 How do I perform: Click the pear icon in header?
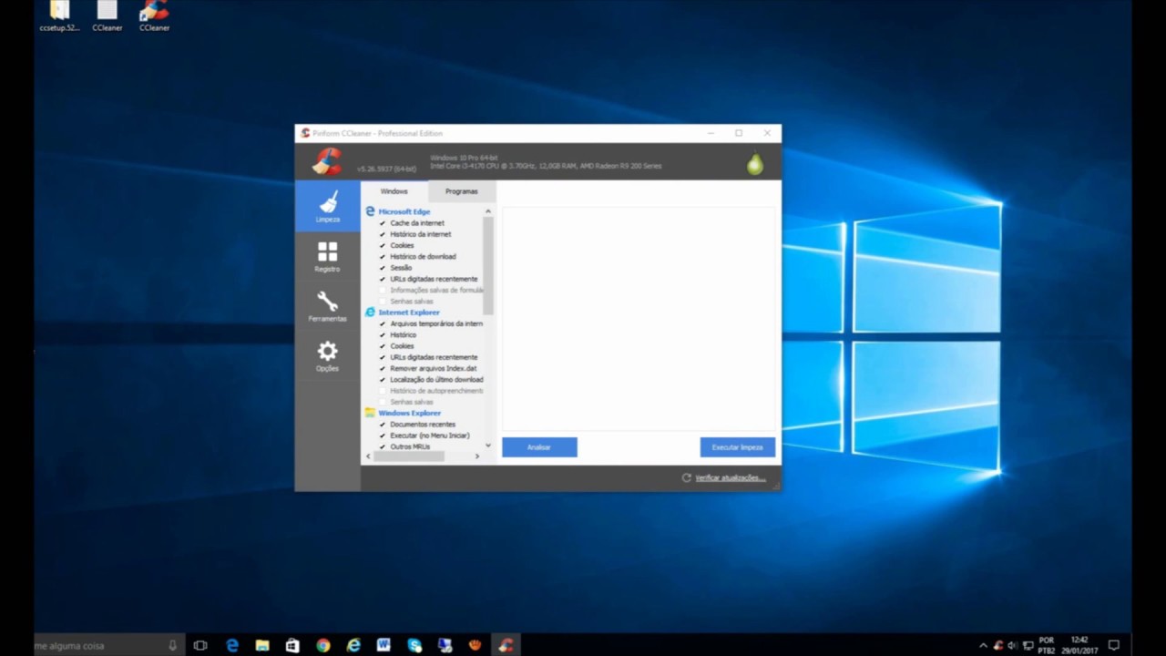[x=754, y=163]
